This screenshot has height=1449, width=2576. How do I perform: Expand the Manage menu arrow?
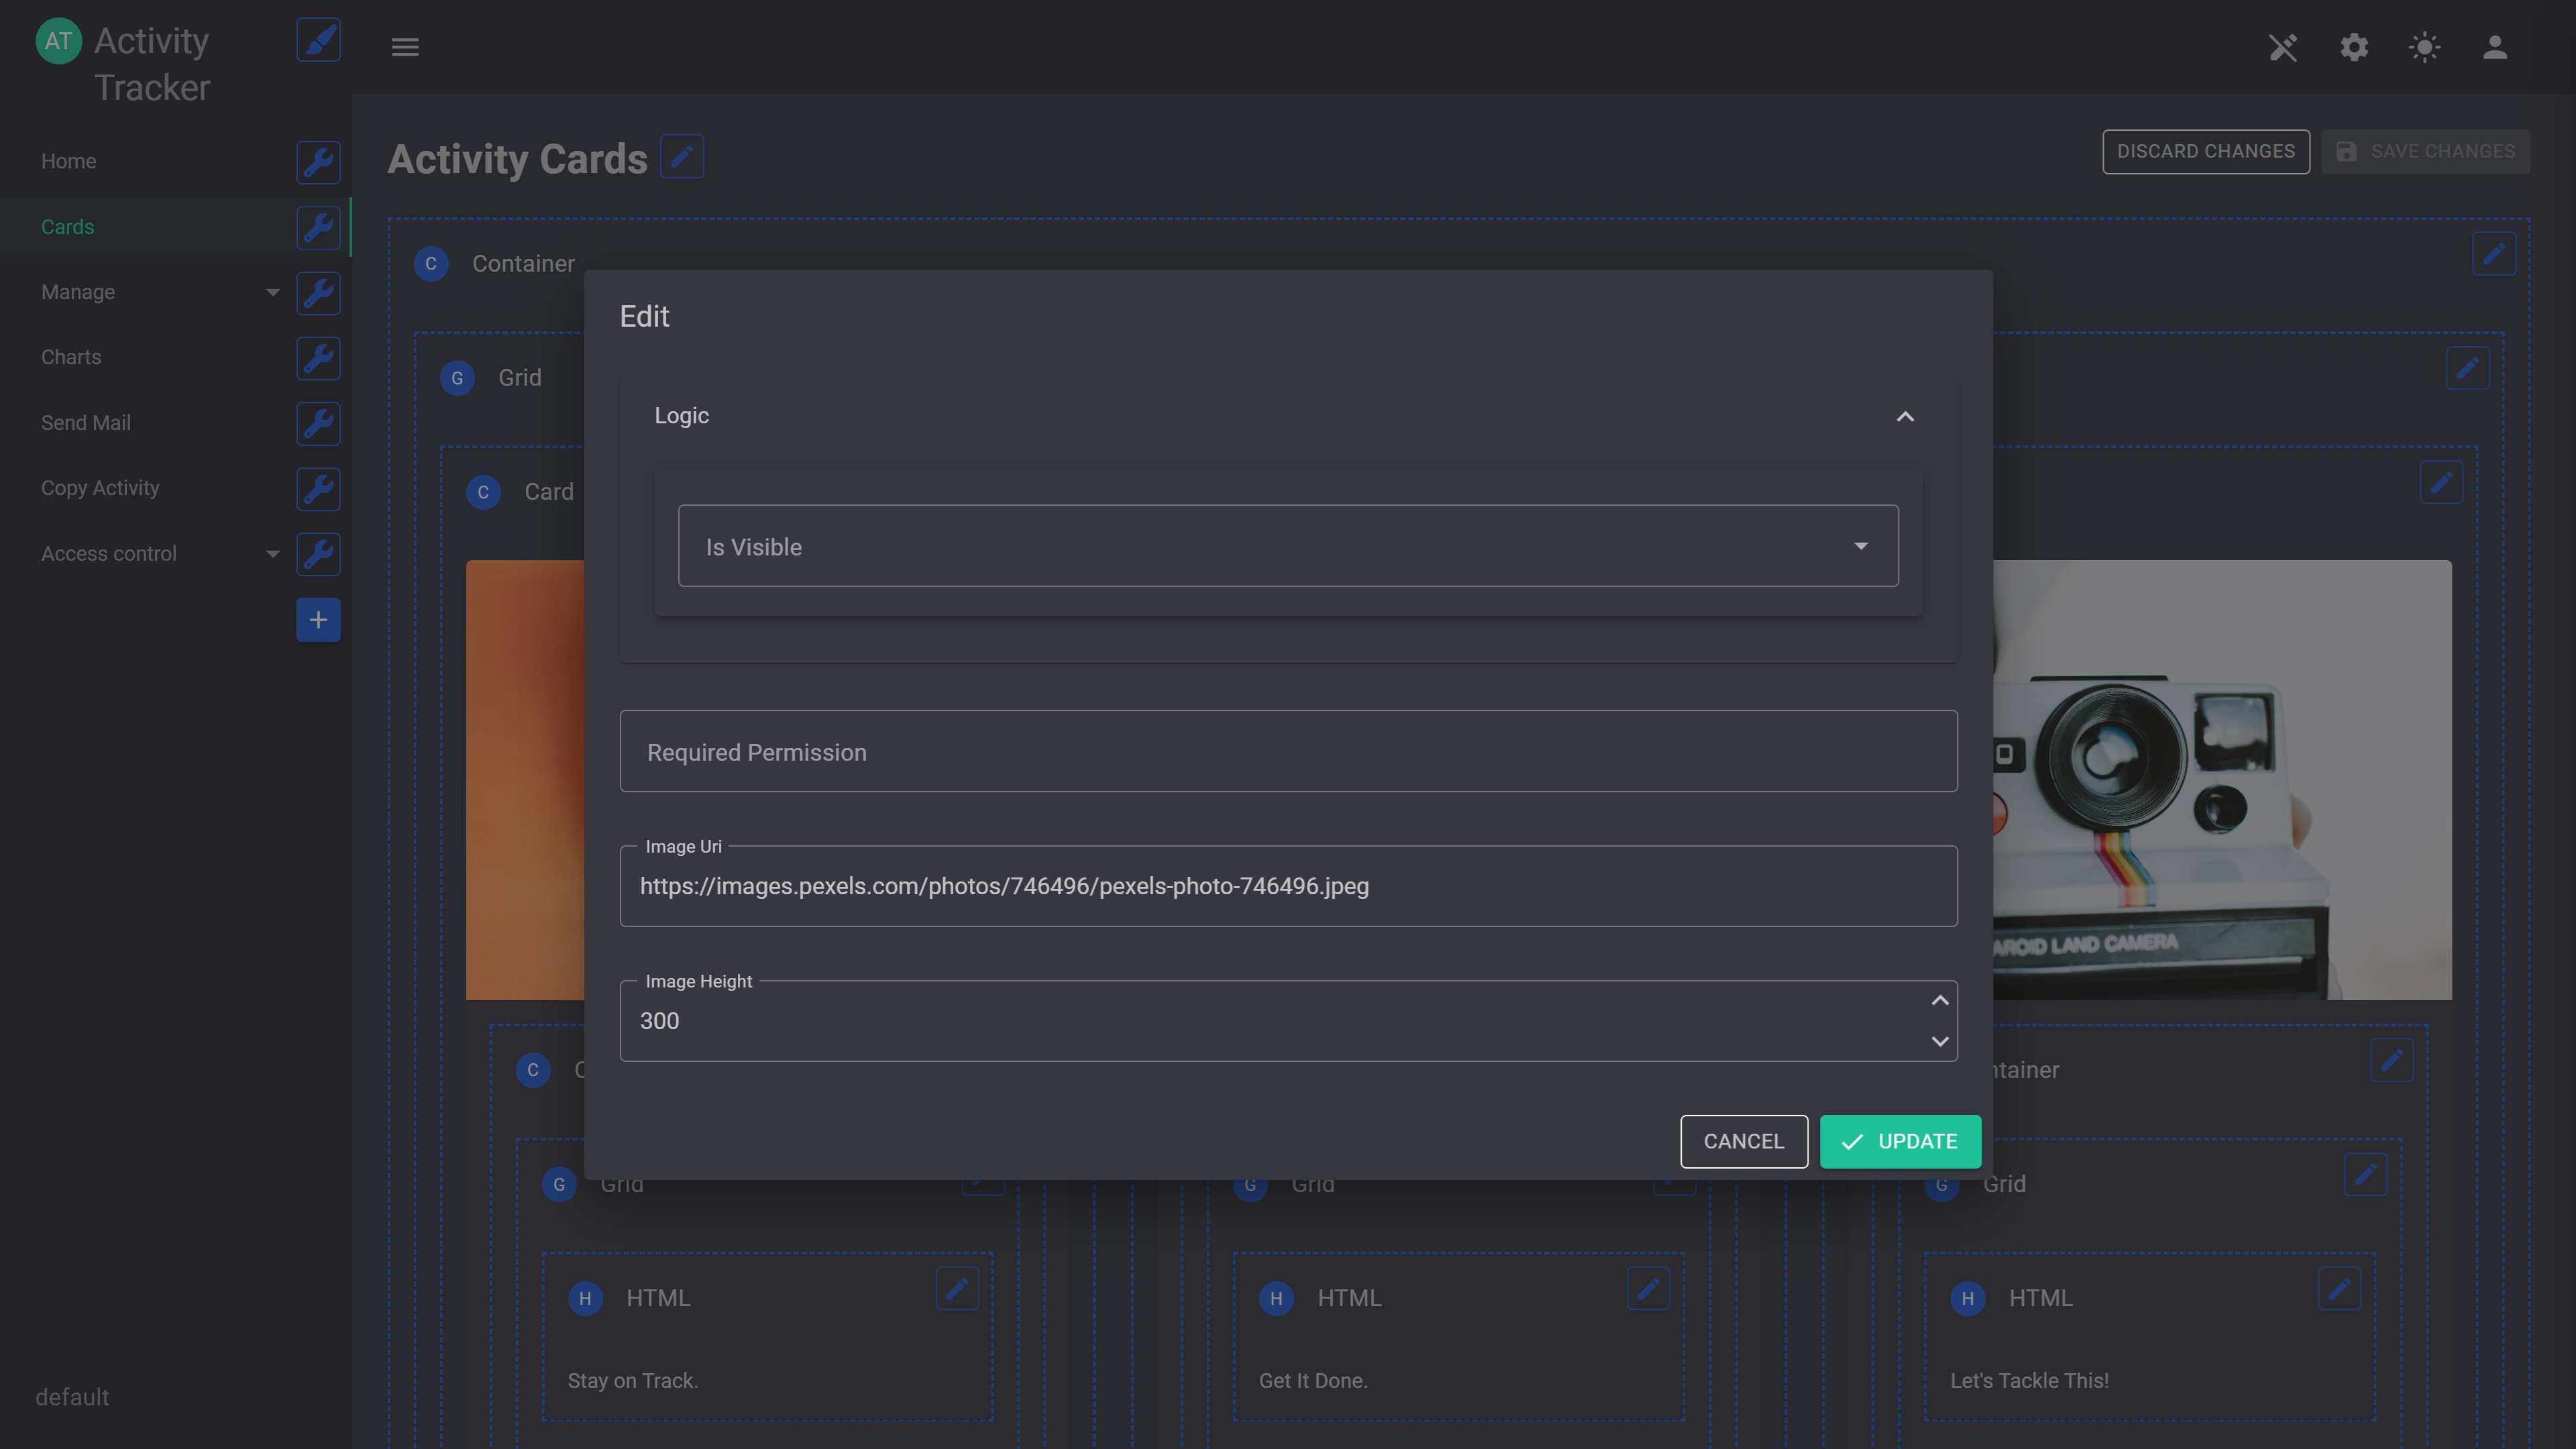pos(272,292)
